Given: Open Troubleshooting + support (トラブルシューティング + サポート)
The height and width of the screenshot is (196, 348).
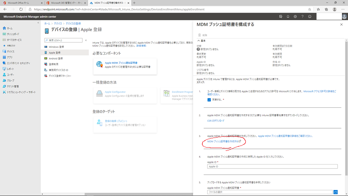Looking at the screenshot, I should pyautogui.click(x=19, y=92).
